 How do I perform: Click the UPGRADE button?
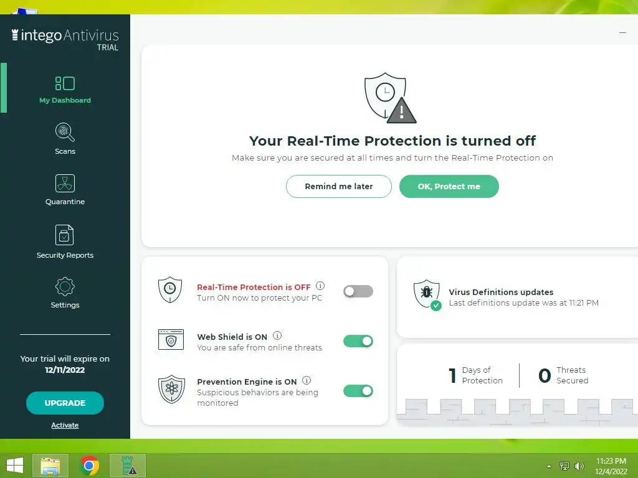click(65, 403)
